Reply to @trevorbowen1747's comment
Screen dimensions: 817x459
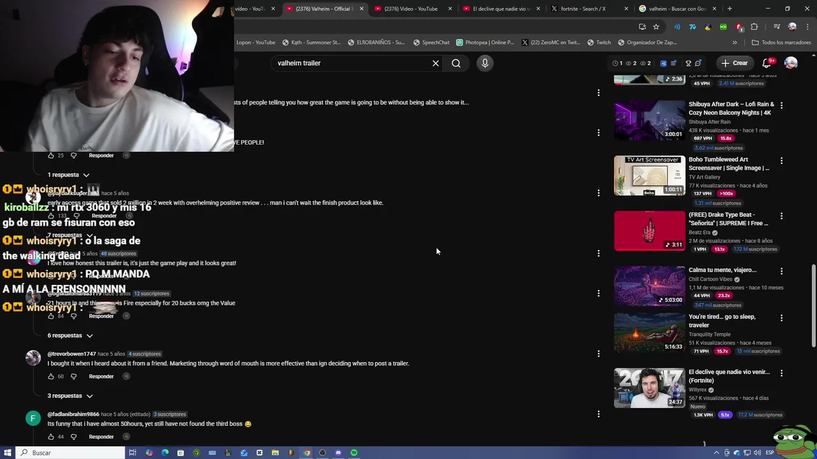(x=101, y=376)
